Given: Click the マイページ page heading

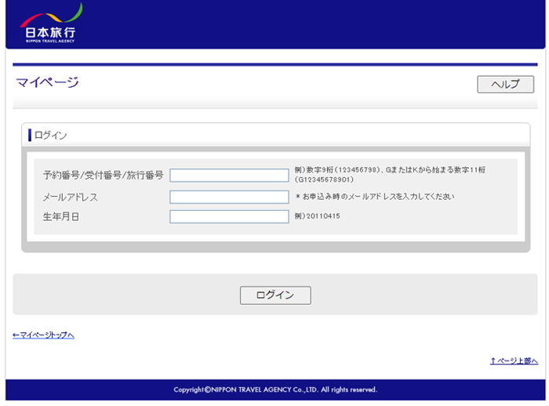Looking at the screenshot, I should (47, 82).
